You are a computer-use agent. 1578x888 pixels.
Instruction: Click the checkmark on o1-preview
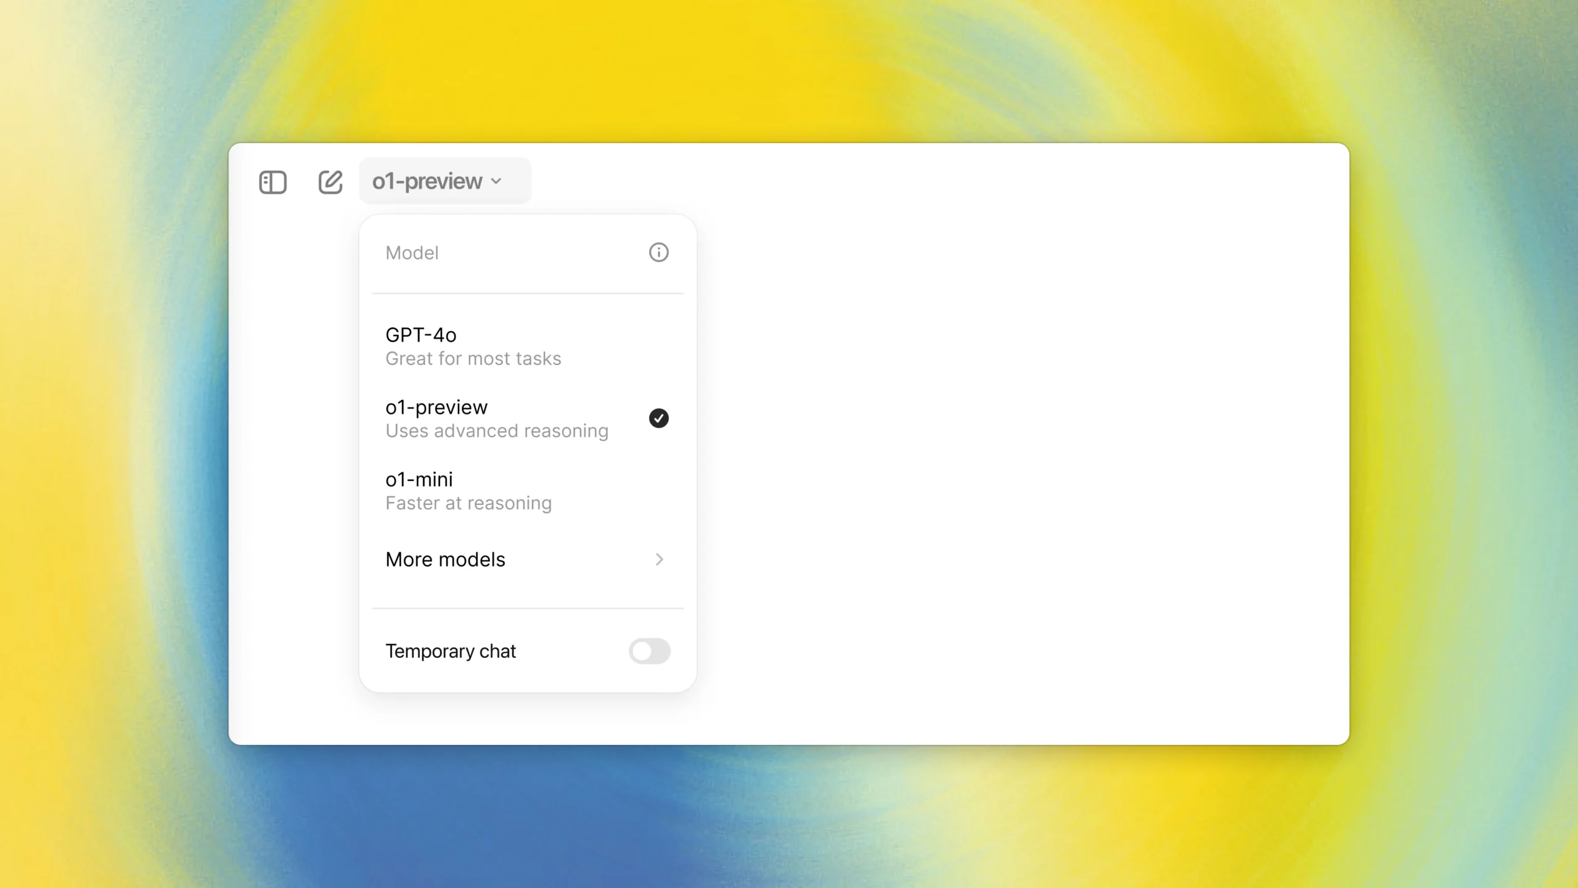tap(659, 419)
